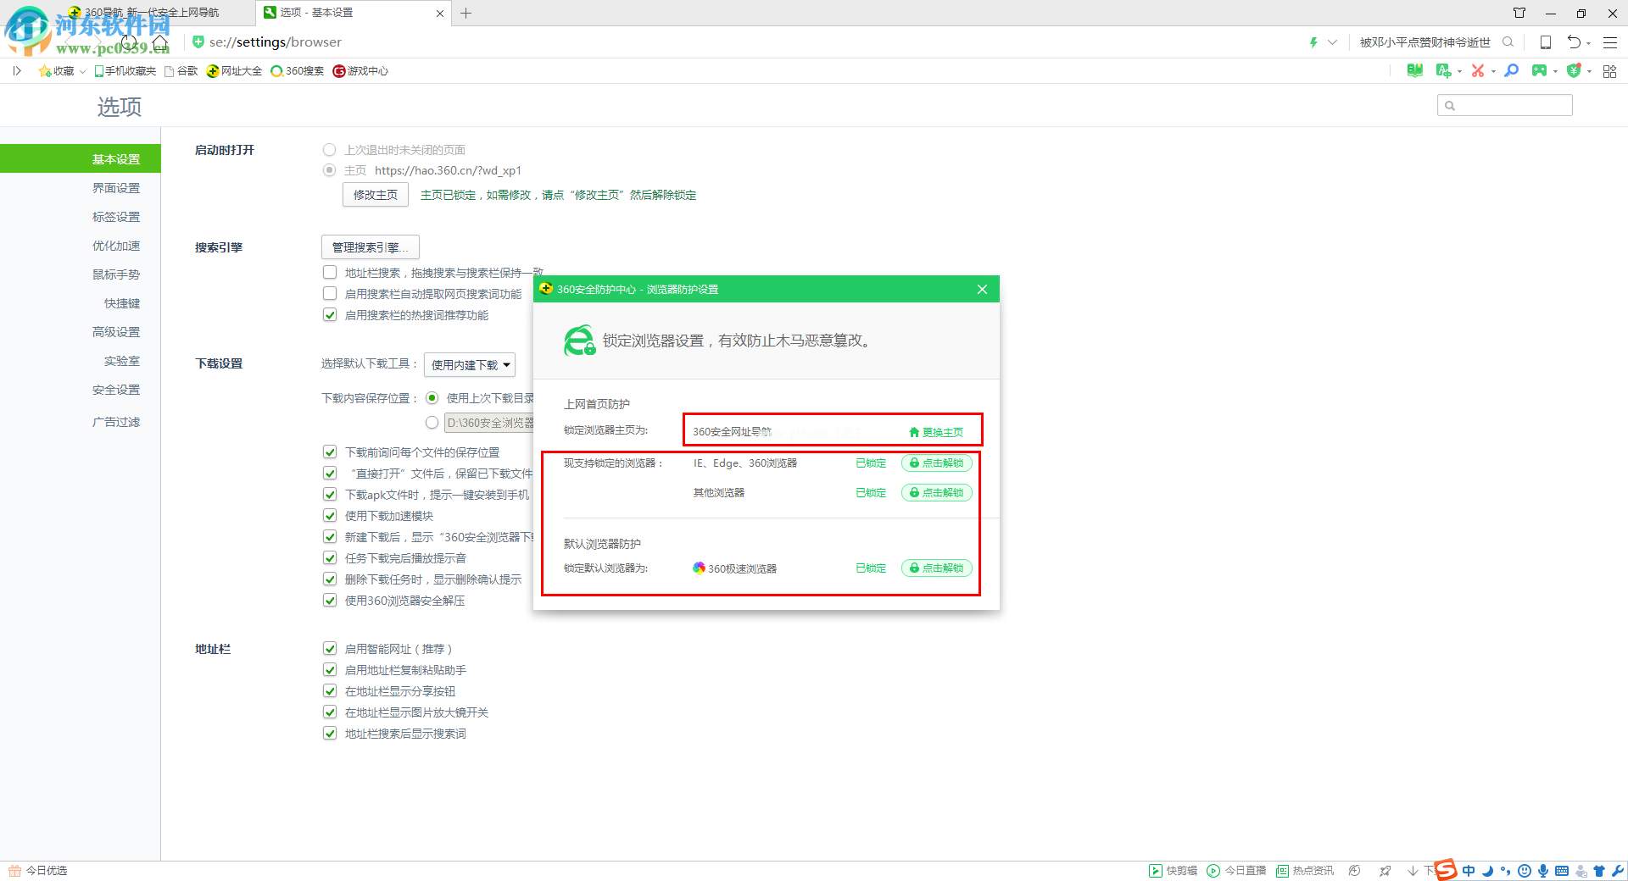The width and height of the screenshot is (1628, 881).
Task: Click the green lightning speed mode icon
Action: click(1313, 42)
